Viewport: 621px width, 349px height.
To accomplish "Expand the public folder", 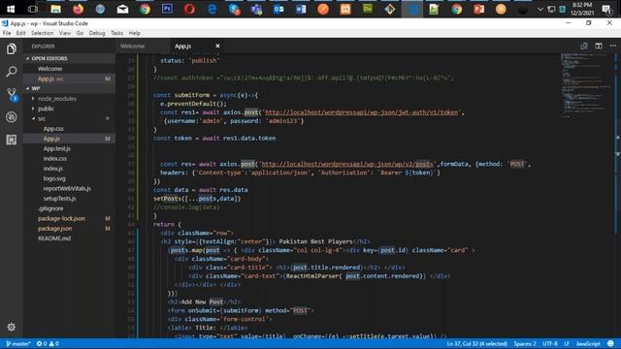I will click(x=46, y=109).
